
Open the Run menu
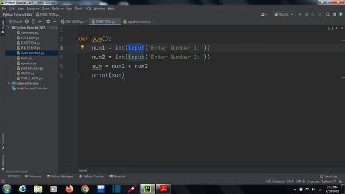click(69, 9)
